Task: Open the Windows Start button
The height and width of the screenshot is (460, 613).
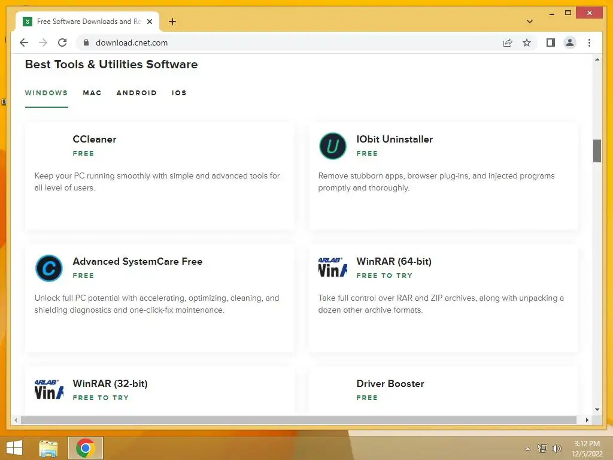Action: tap(14, 448)
